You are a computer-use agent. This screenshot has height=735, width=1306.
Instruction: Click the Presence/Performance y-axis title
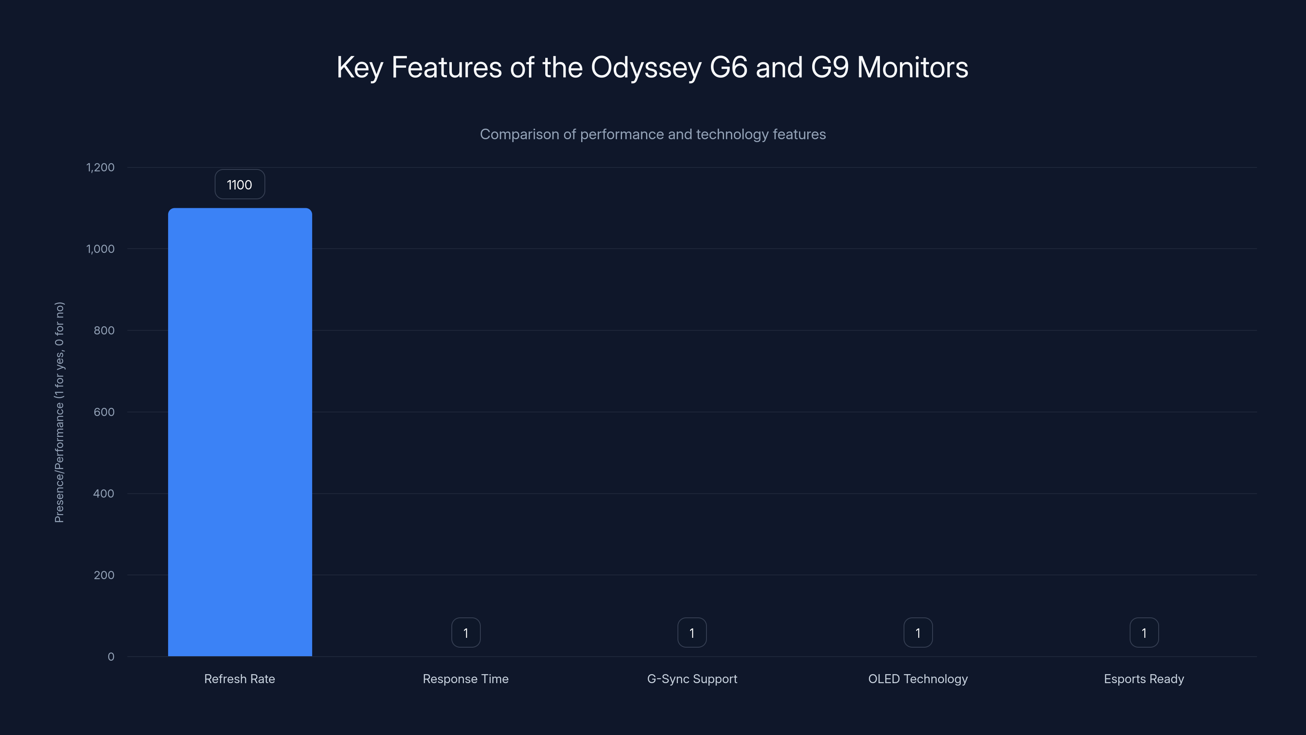[x=59, y=412]
